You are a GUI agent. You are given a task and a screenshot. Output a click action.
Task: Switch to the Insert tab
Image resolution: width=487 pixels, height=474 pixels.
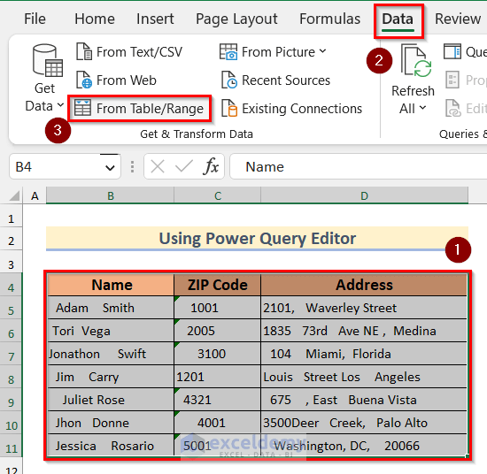tap(155, 19)
